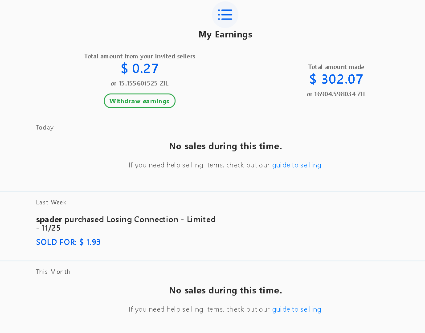The image size is (425, 333).
Task: Click the Withdraw earnings button
Action: tap(139, 101)
